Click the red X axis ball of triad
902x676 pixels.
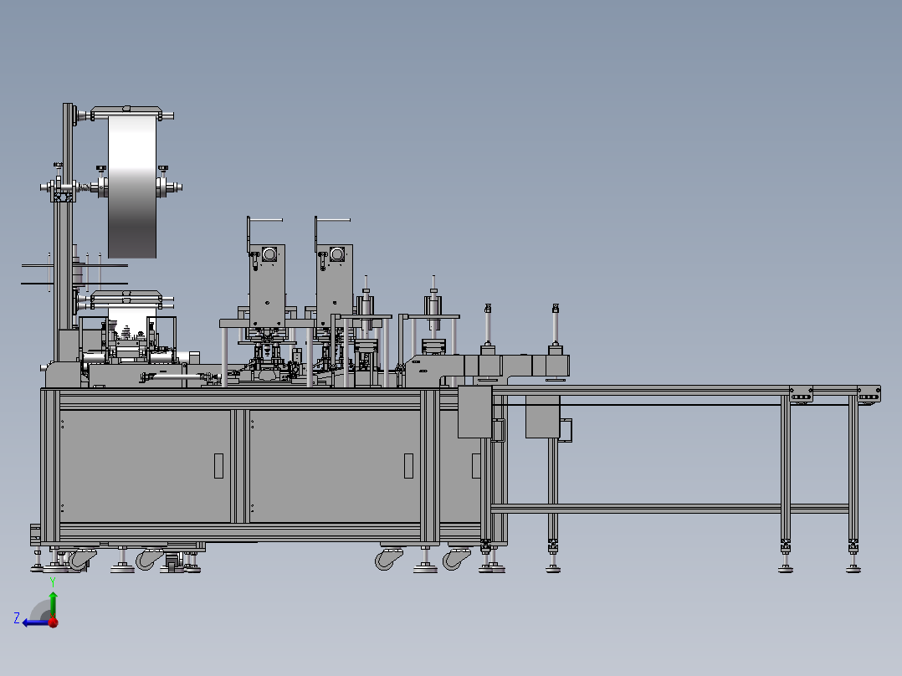point(54,622)
